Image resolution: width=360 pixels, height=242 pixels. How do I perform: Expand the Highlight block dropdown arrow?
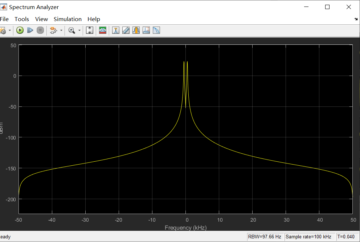pyautogui.click(x=61, y=30)
